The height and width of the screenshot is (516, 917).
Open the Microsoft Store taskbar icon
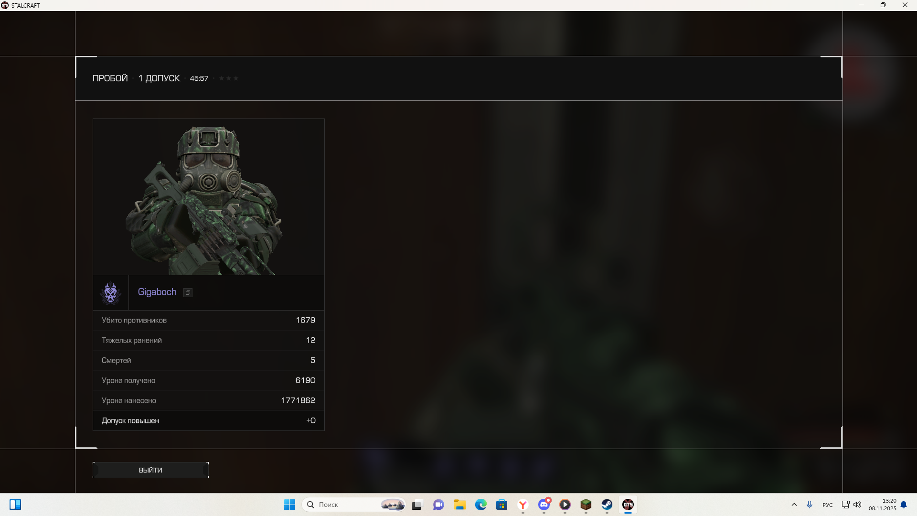point(501,505)
